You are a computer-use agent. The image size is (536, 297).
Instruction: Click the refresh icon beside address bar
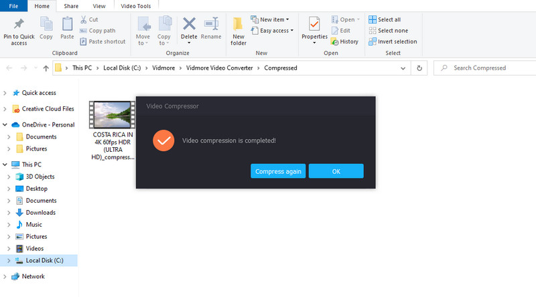pos(419,68)
